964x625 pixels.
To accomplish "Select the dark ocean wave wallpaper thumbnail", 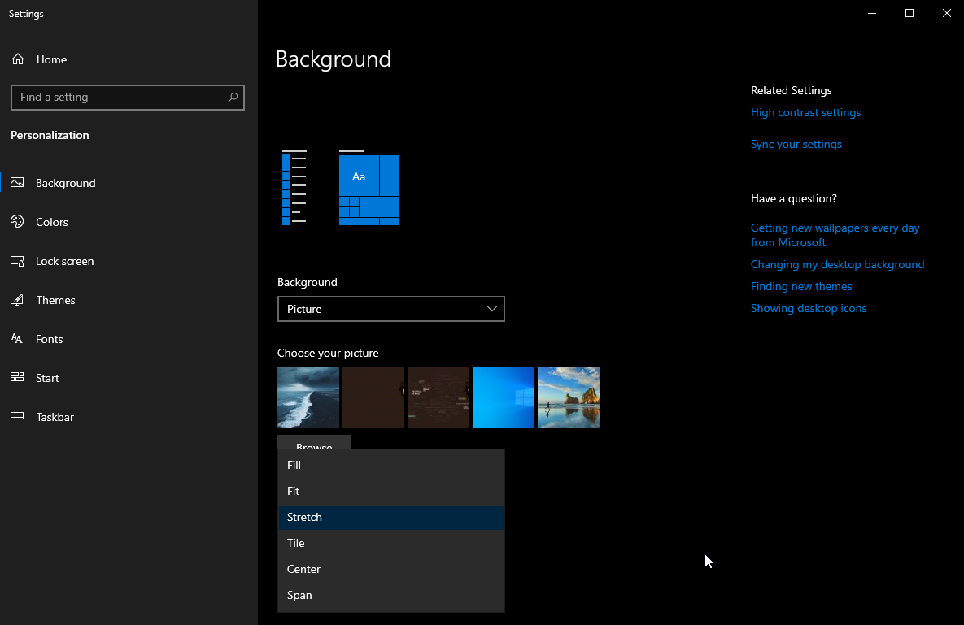I will (x=308, y=397).
